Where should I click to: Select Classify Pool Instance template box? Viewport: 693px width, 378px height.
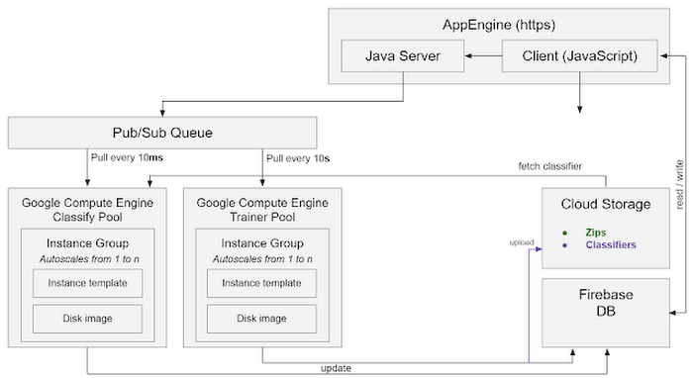(87, 283)
